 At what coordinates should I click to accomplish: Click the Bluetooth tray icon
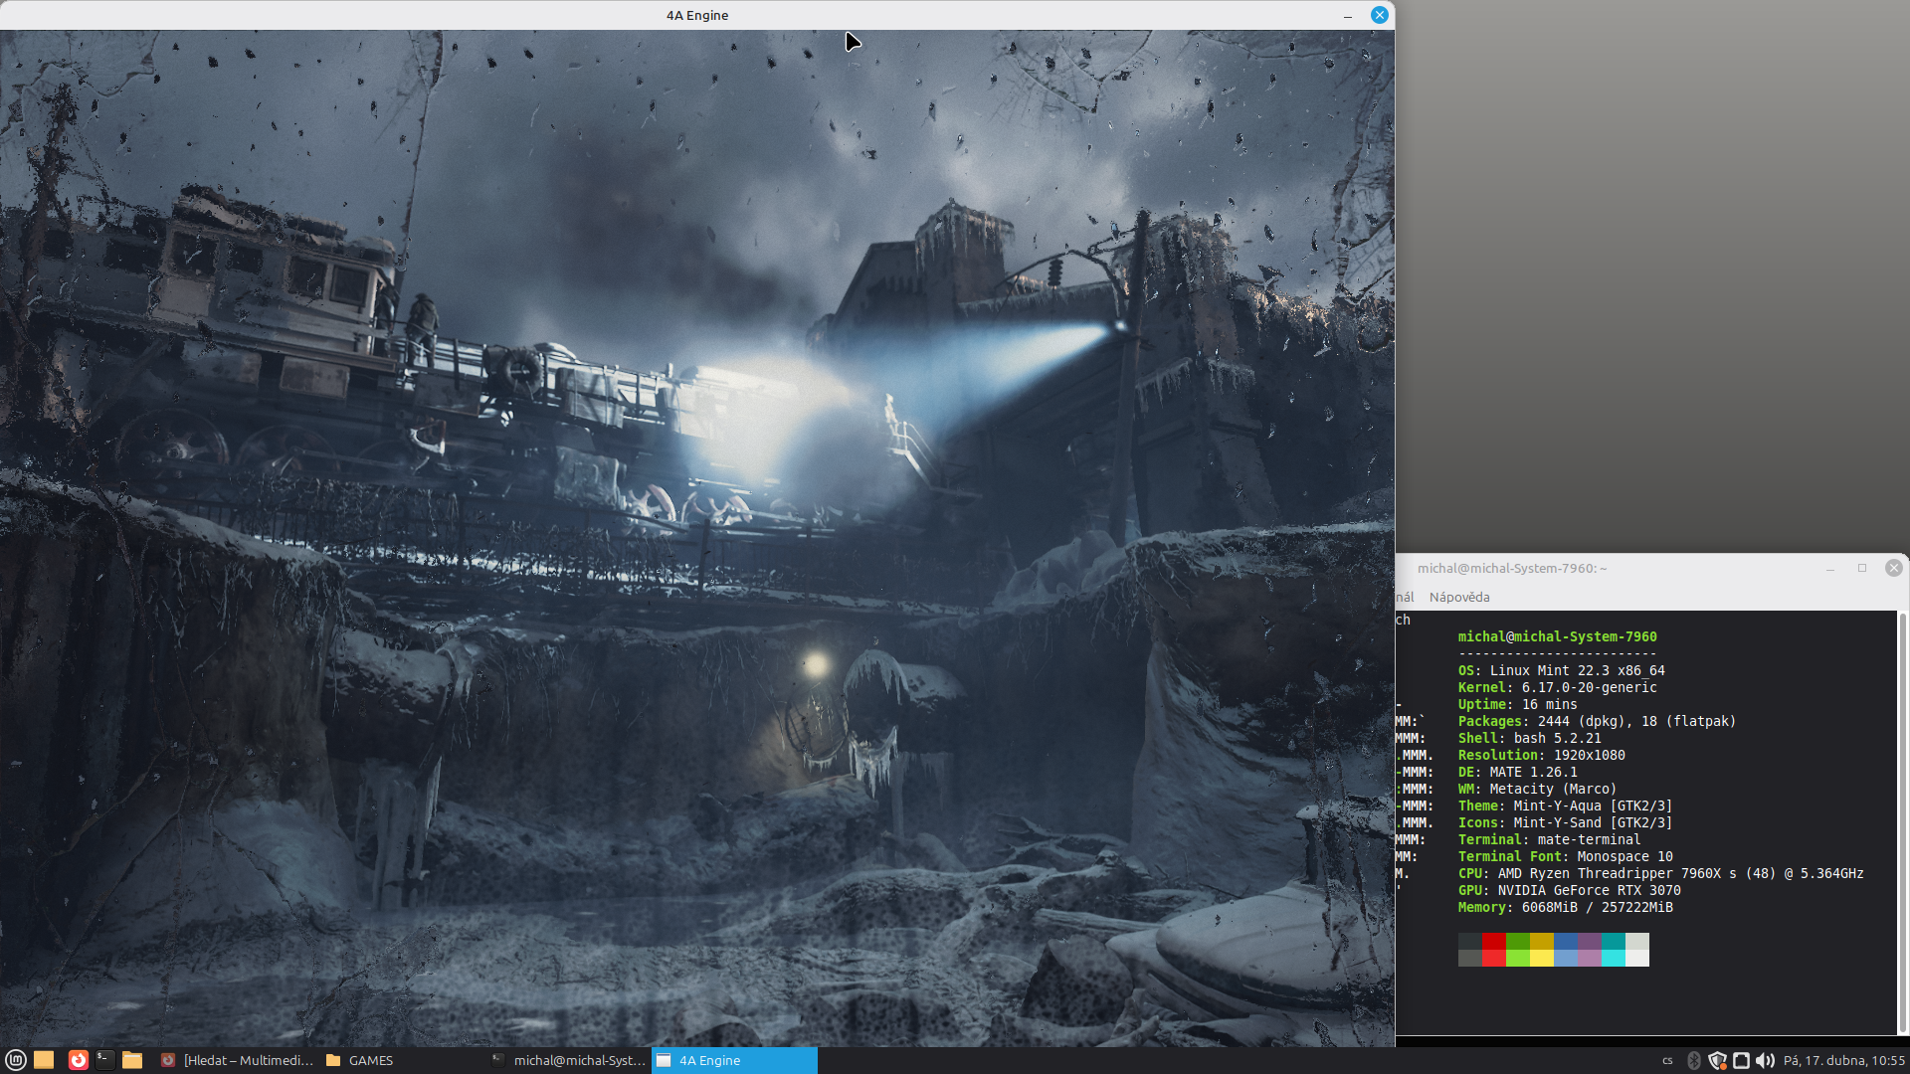click(x=1694, y=1060)
